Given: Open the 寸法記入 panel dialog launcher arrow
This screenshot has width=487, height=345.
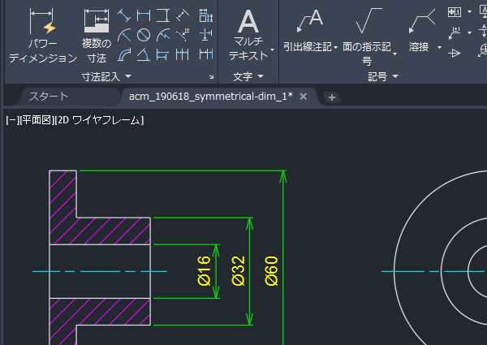Looking at the screenshot, I should (x=212, y=76).
